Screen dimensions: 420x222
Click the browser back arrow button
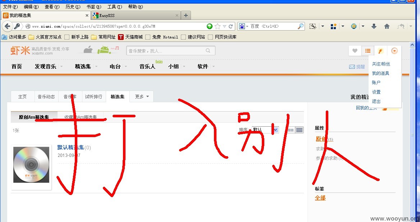[x=7, y=26]
